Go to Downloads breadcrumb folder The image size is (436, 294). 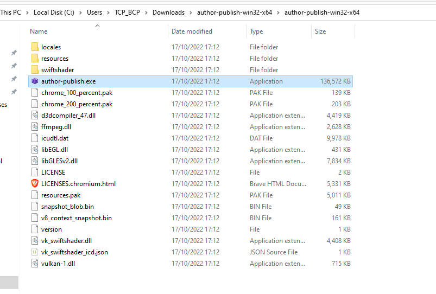[x=168, y=12]
